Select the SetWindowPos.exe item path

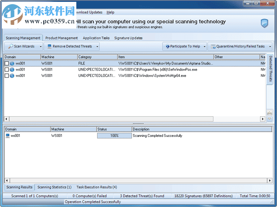click(x=158, y=69)
